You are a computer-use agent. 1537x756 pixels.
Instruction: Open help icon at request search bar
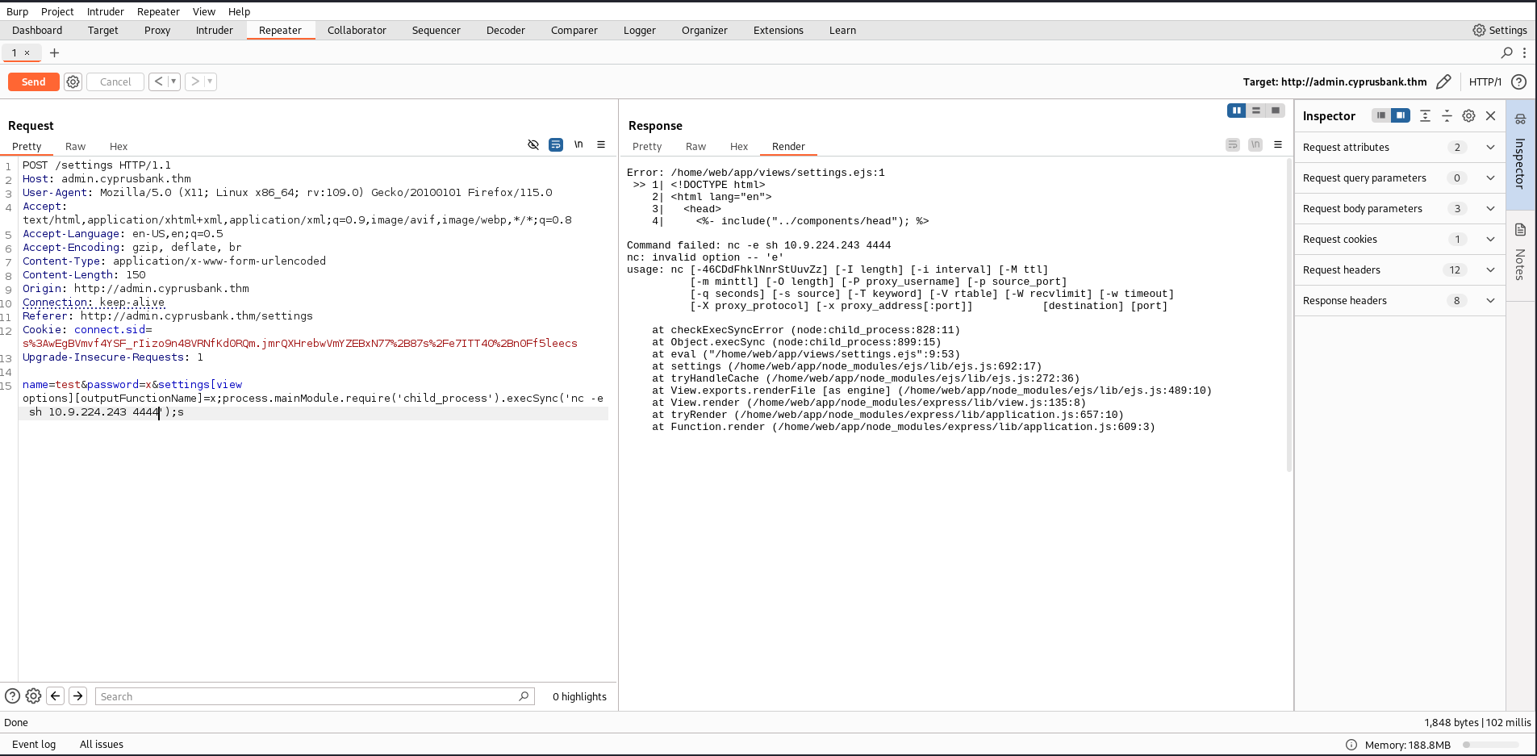(12, 695)
